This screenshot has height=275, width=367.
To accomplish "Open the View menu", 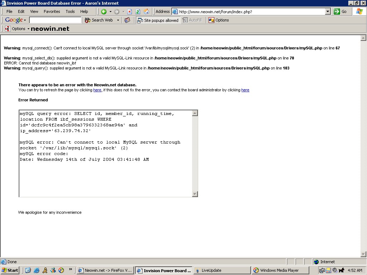I will 34,11.
